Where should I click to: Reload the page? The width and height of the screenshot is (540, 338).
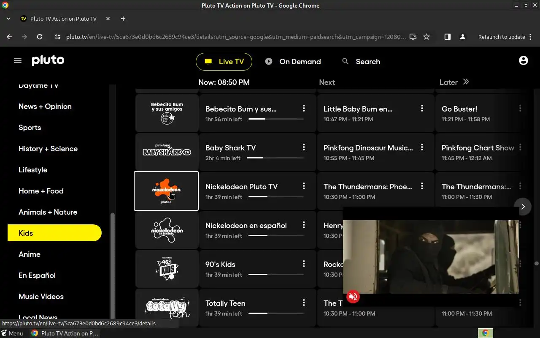[x=40, y=37]
